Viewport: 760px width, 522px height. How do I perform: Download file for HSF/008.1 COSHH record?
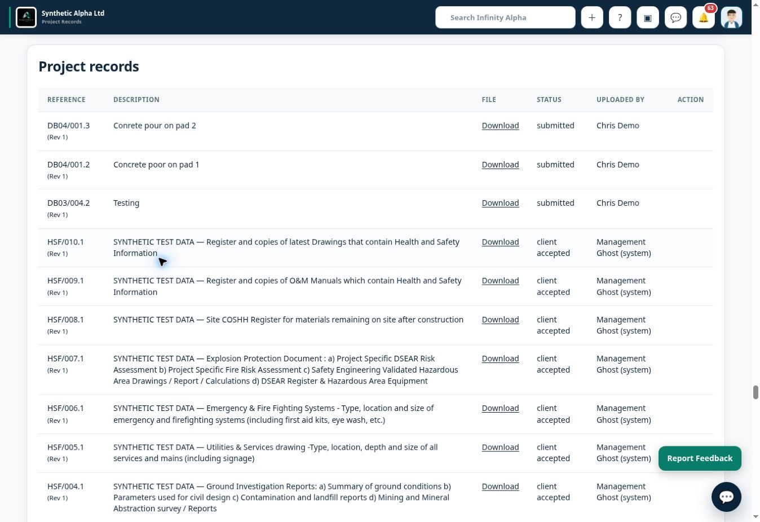[500, 320]
